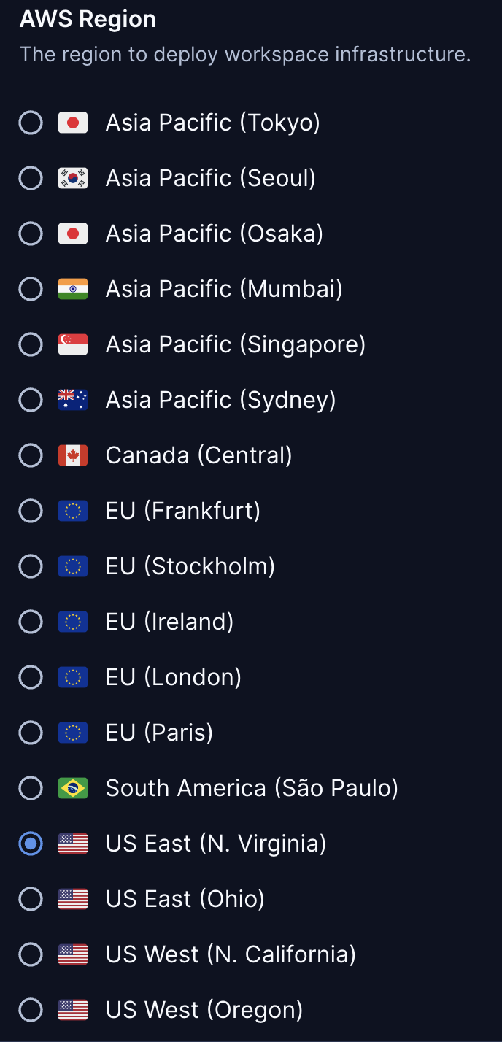This screenshot has height=1042, width=502.
Task: Click the Asia Pacific (Seoul) label text
Action: click(x=211, y=178)
